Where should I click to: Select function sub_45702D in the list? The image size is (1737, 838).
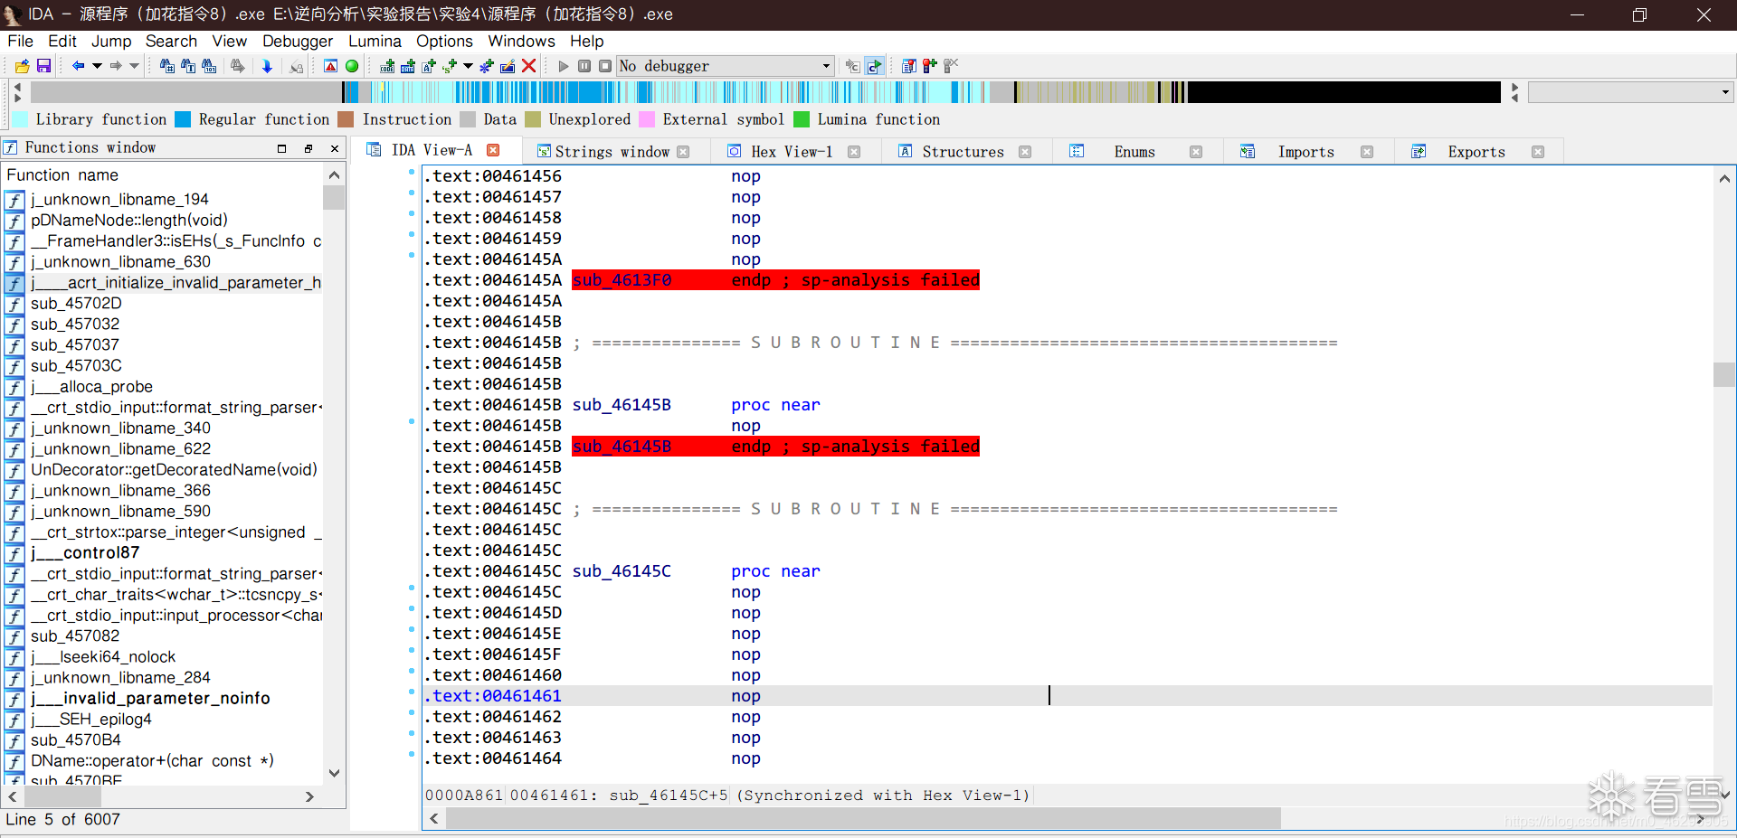(x=76, y=303)
